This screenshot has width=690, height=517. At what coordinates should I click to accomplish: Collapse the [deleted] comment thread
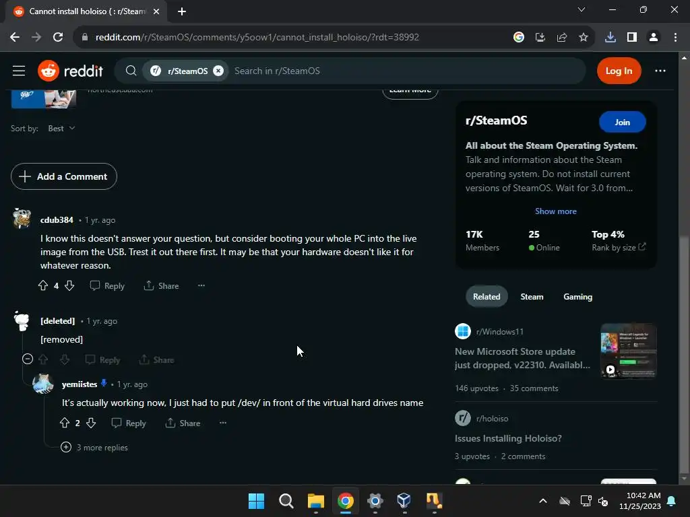pyautogui.click(x=27, y=359)
